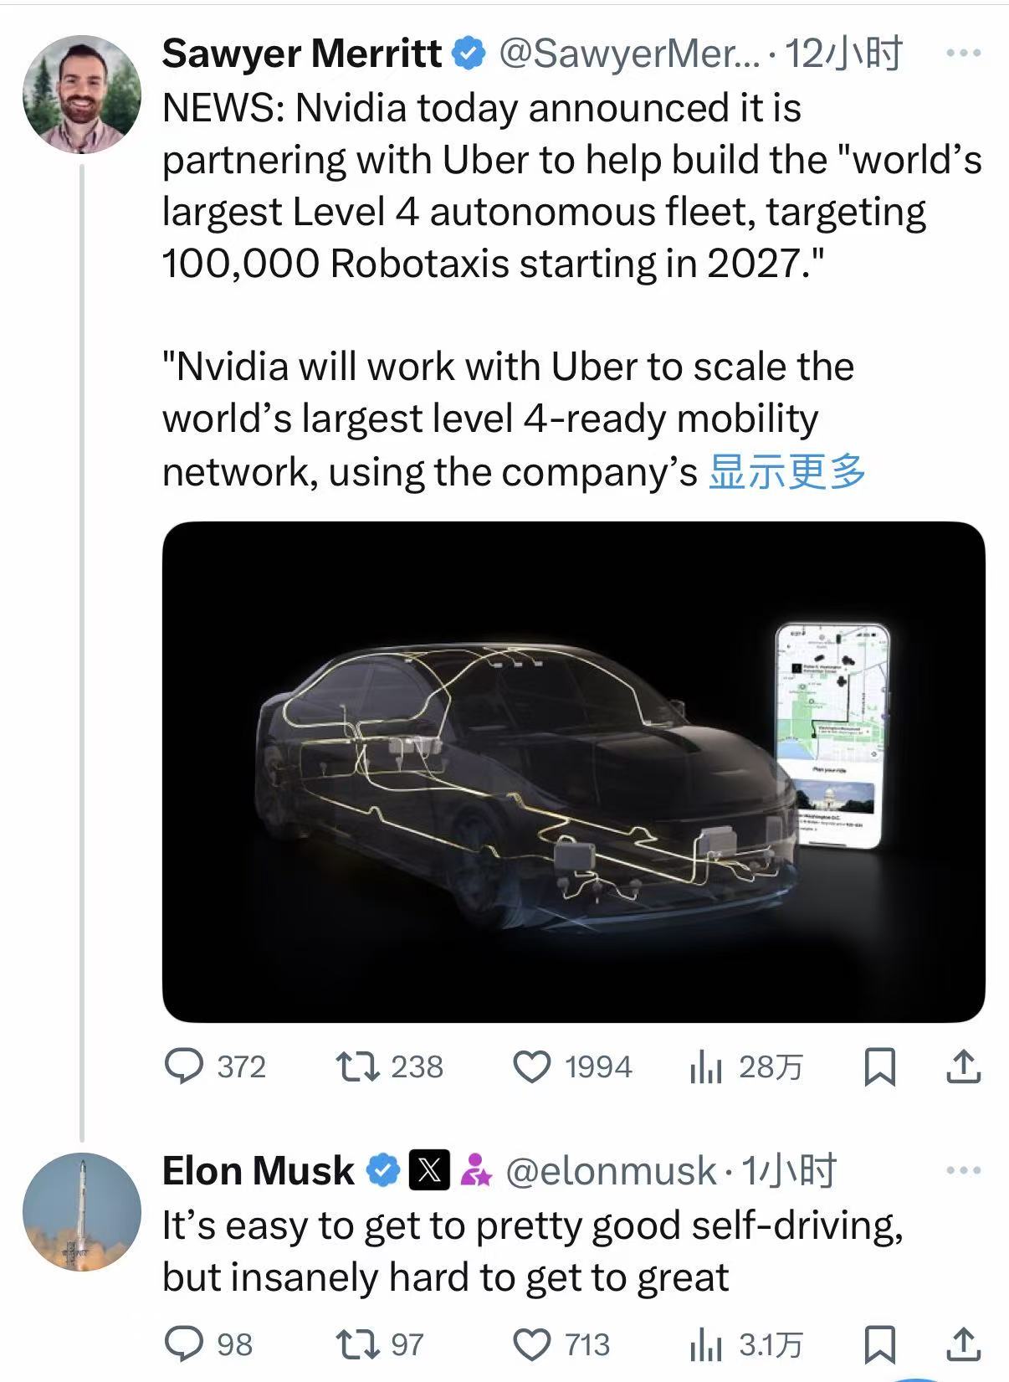Image resolution: width=1009 pixels, height=1382 pixels.
Task: Share Sawyer Merritt's tweet
Action: pyautogui.click(x=963, y=1066)
